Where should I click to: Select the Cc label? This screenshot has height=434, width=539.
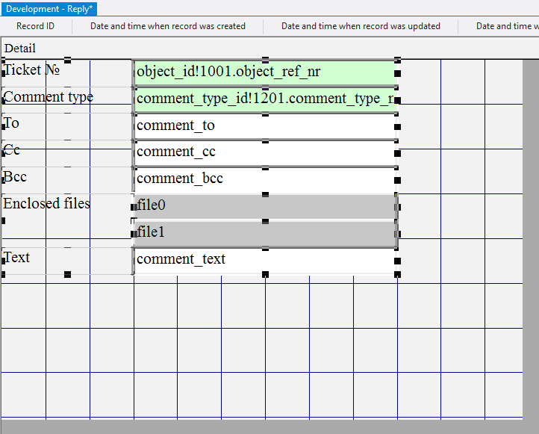point(12,150)
